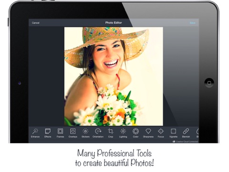
Task: Open the Sharpness diamond tool
Action: [148, 133]
